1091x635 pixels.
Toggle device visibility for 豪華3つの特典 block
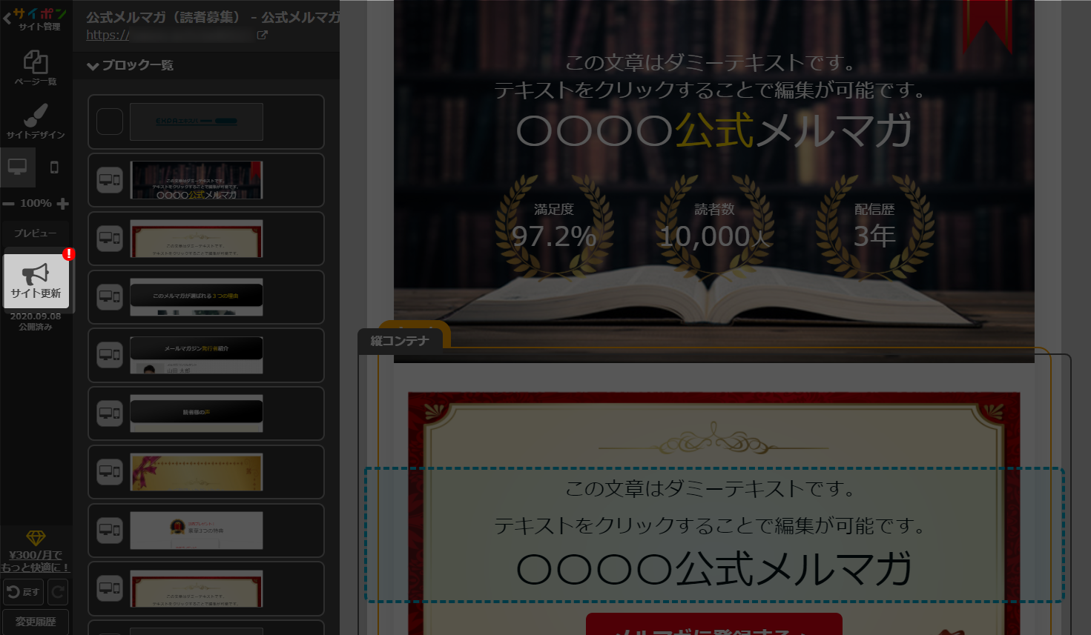coord(110,531)
